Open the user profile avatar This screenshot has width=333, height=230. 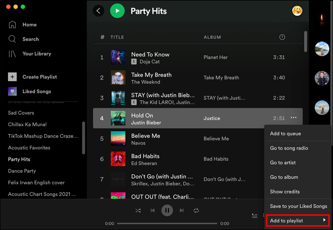click(x=297, y=11)
